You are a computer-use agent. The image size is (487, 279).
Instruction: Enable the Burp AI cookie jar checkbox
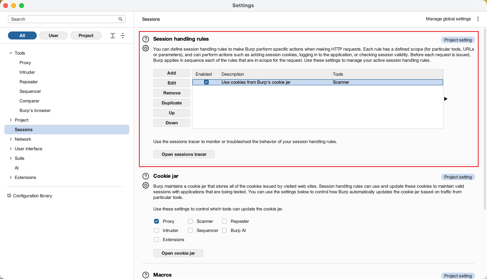(224, 230)
